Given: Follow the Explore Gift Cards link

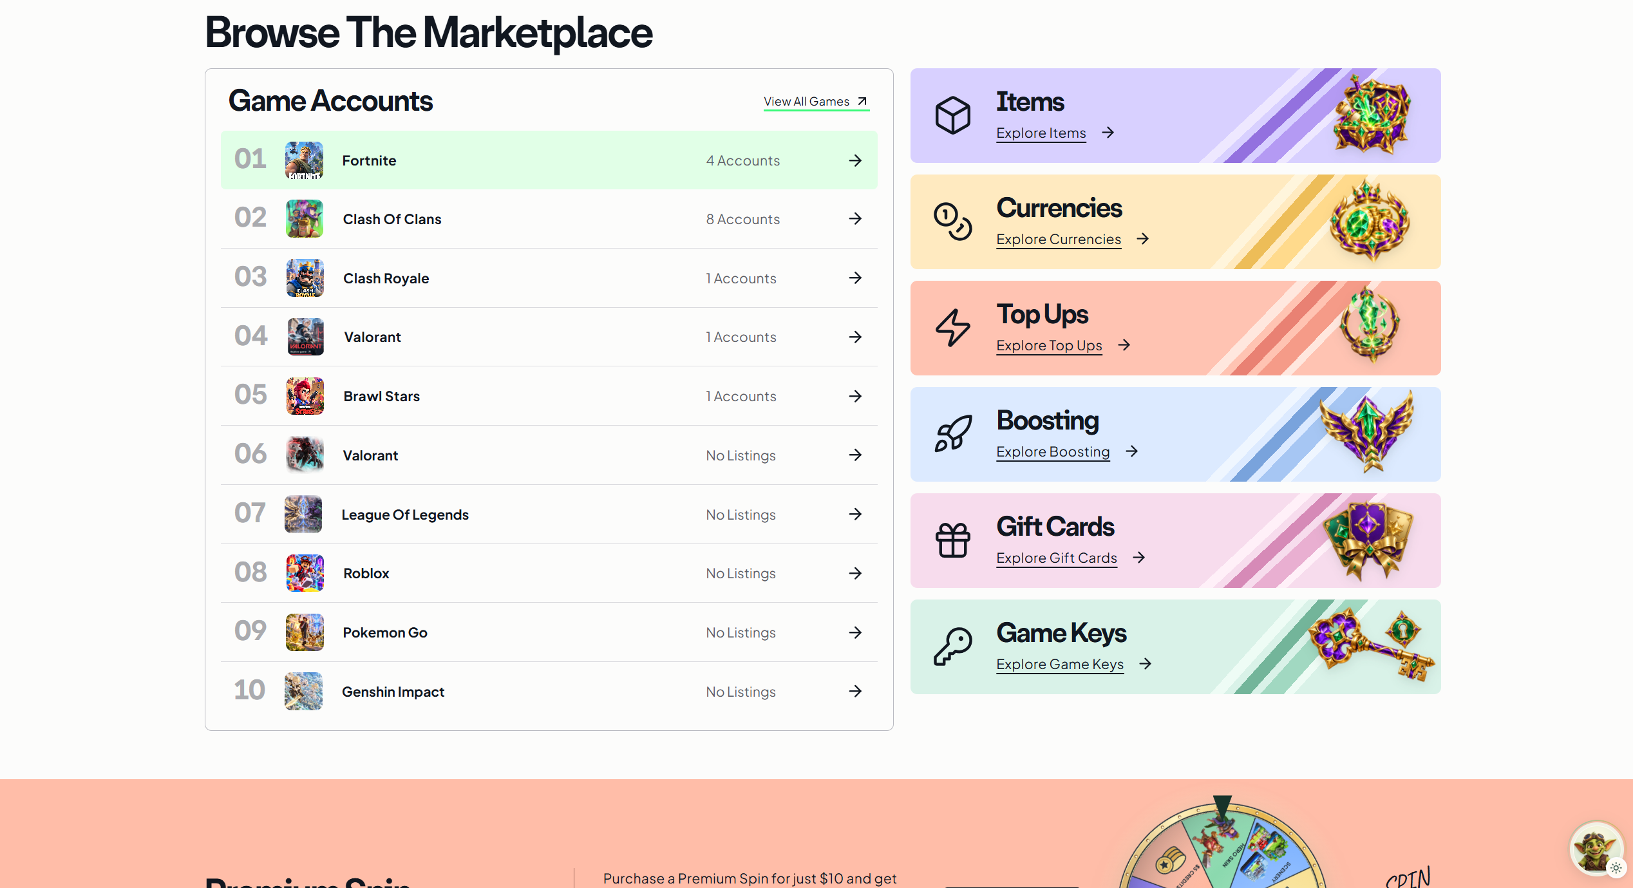Looking at the screenshot, I should click(1057, 558).
